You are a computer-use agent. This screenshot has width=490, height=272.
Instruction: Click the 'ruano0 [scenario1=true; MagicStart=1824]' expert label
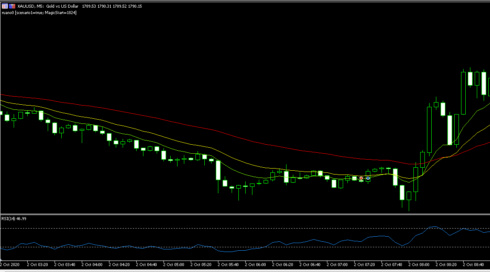(x=39, y=13)
